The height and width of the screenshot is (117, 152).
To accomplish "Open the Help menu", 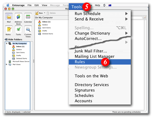I will click(x=97, y=5).
